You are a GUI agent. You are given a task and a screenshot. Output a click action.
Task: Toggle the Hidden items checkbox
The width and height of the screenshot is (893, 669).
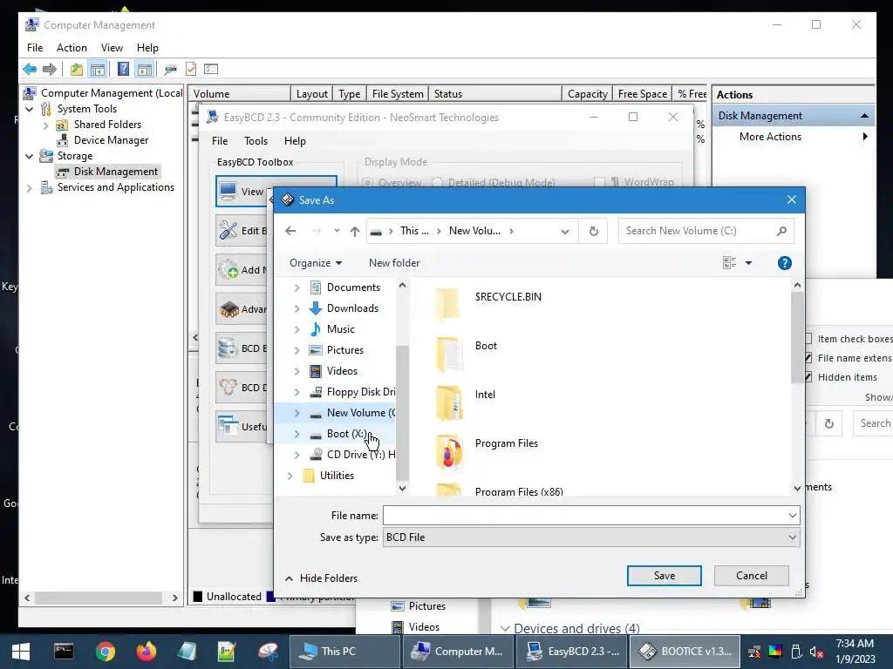point(808,377)
